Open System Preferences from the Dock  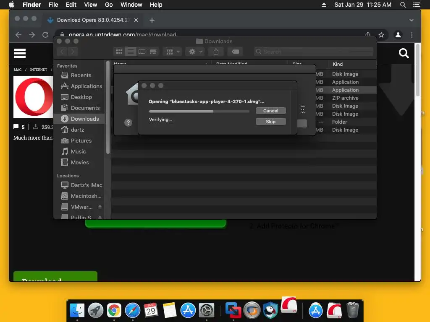[x=207, y=311]
